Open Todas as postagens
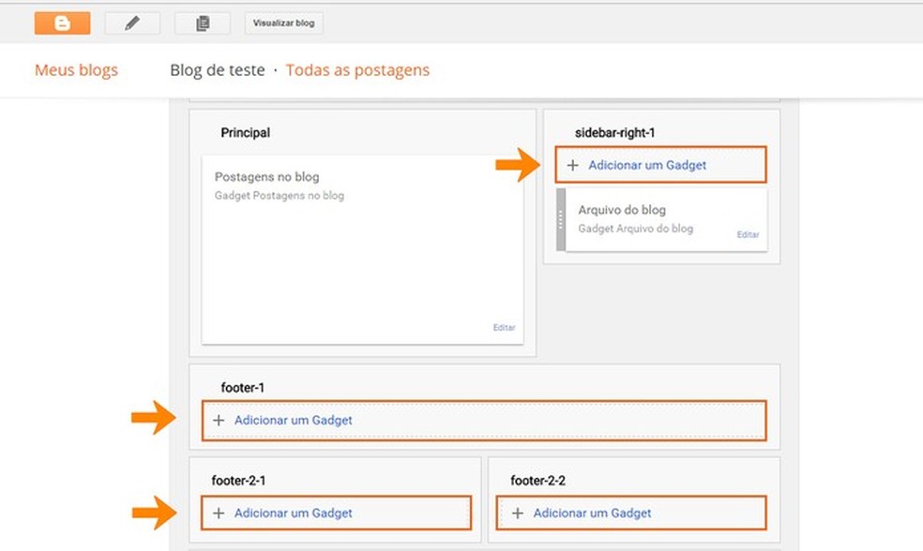This screenshot has width=923, height=551. (357, 69)
